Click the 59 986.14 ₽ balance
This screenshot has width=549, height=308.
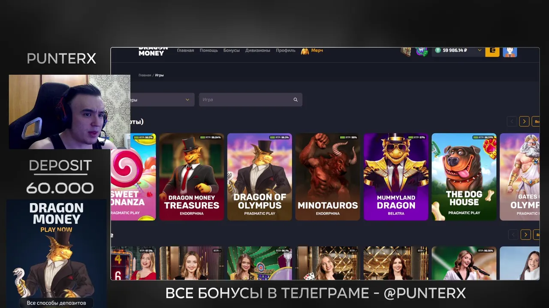click(x=455, y=50)
